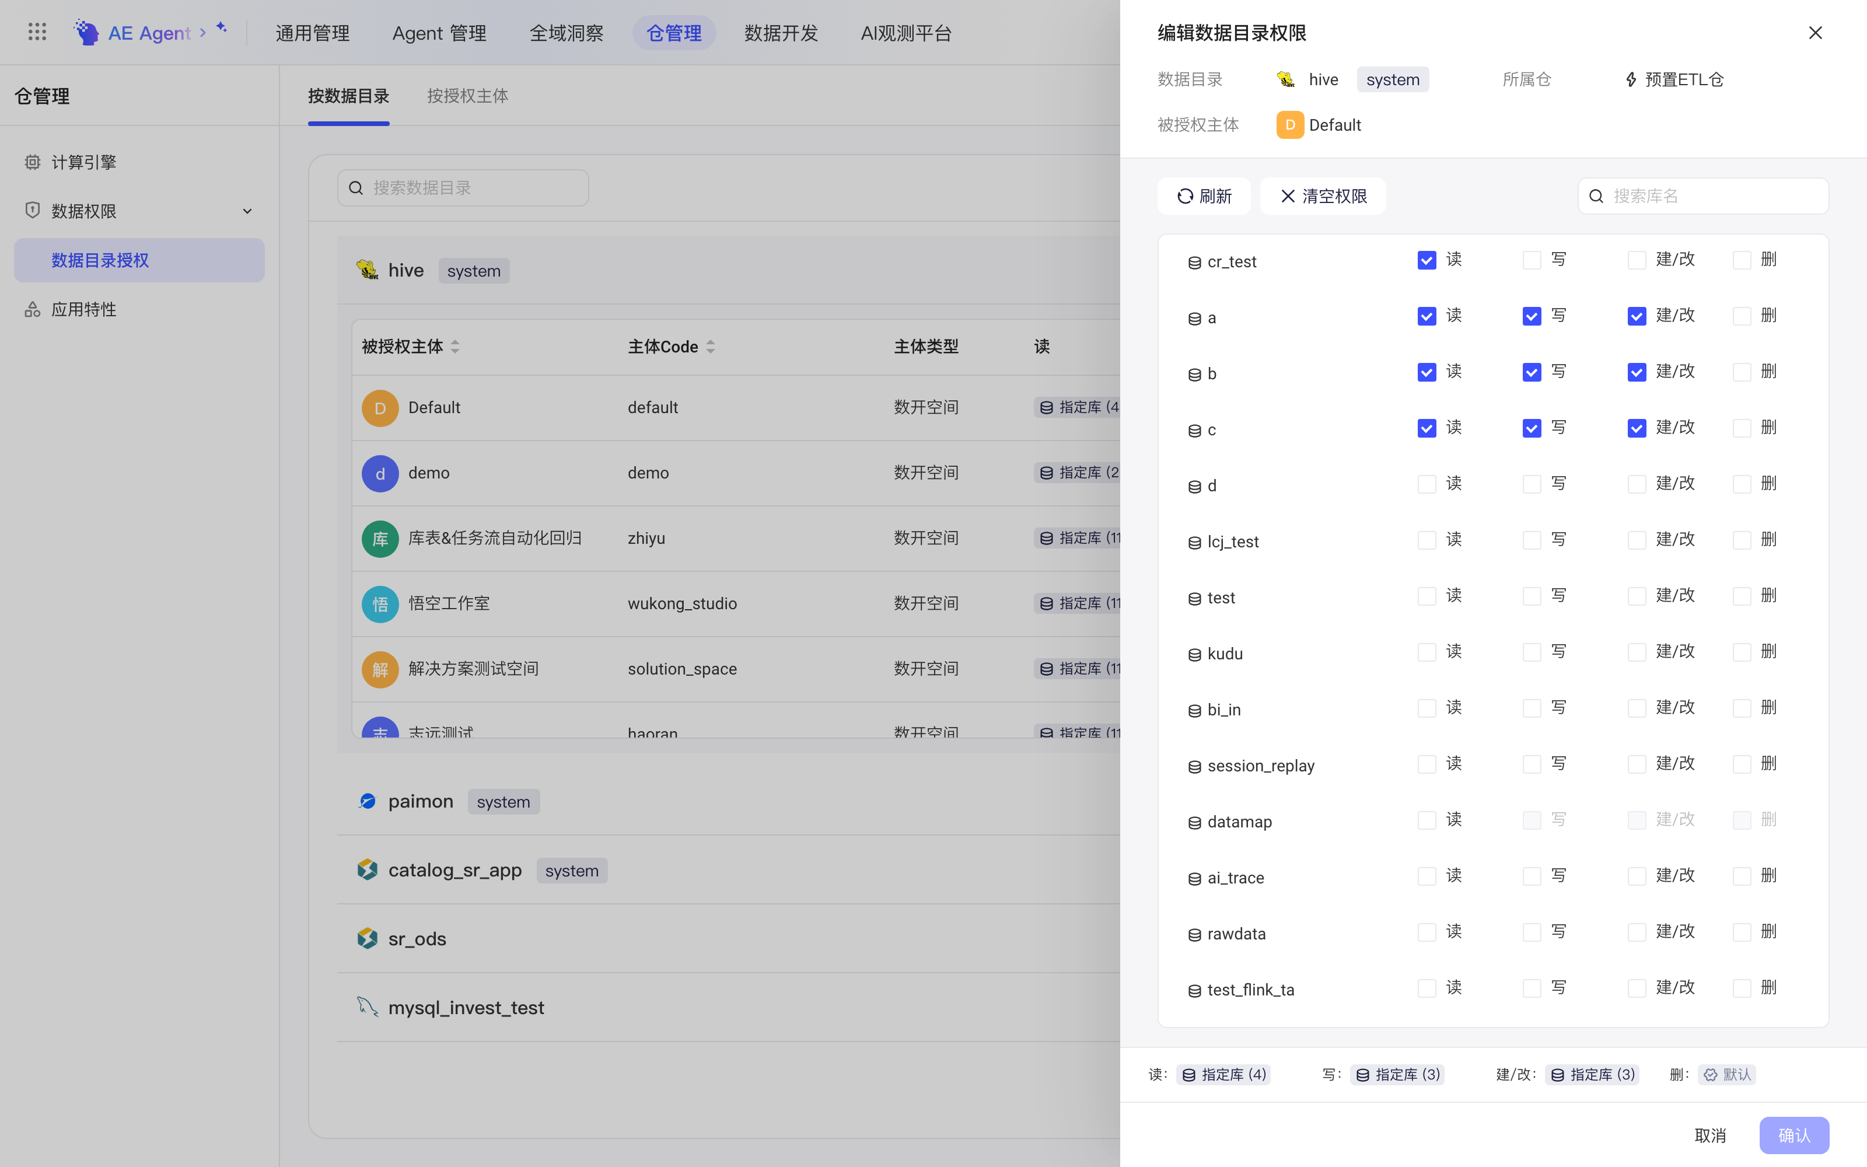Viewport: 1867px width, 1167px height.
Task: Click the database icon beside cr_test
Action: coord(1194,263)
